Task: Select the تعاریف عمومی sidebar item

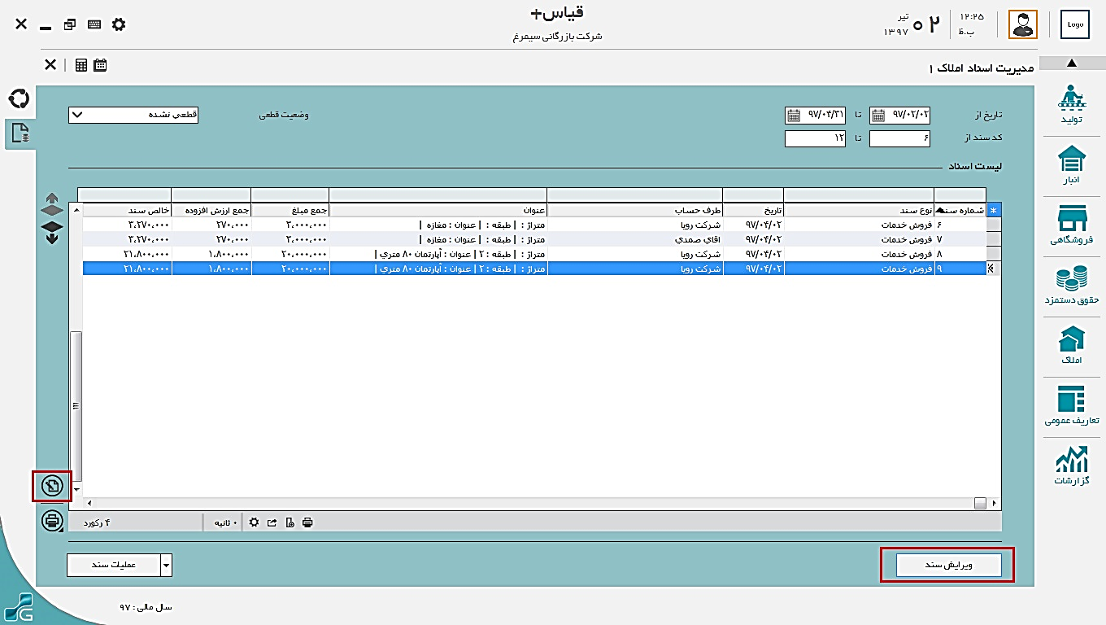Action: 1072,405
